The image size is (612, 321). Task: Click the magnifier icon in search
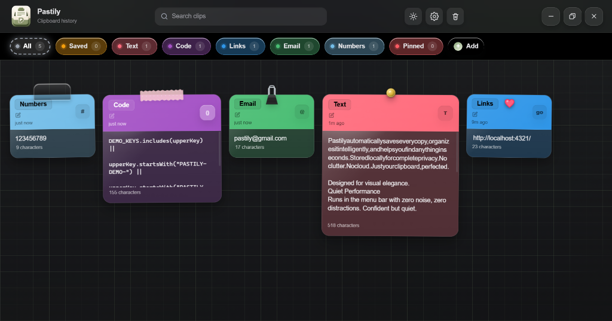coord(164,16)
